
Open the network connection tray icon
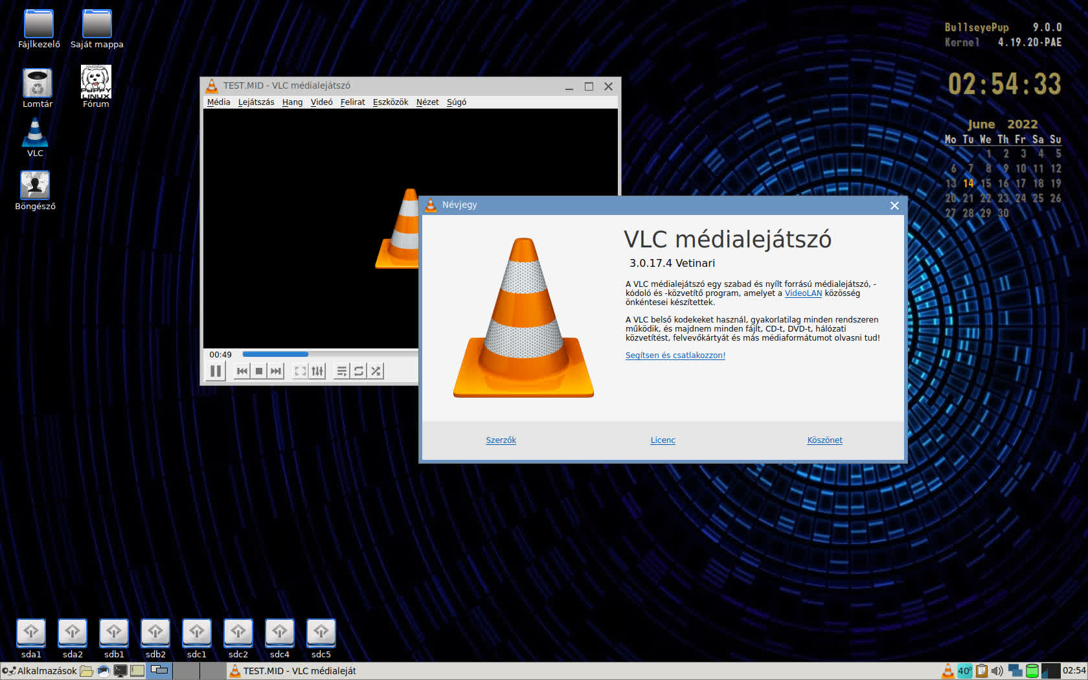(x=1015, y=671)
